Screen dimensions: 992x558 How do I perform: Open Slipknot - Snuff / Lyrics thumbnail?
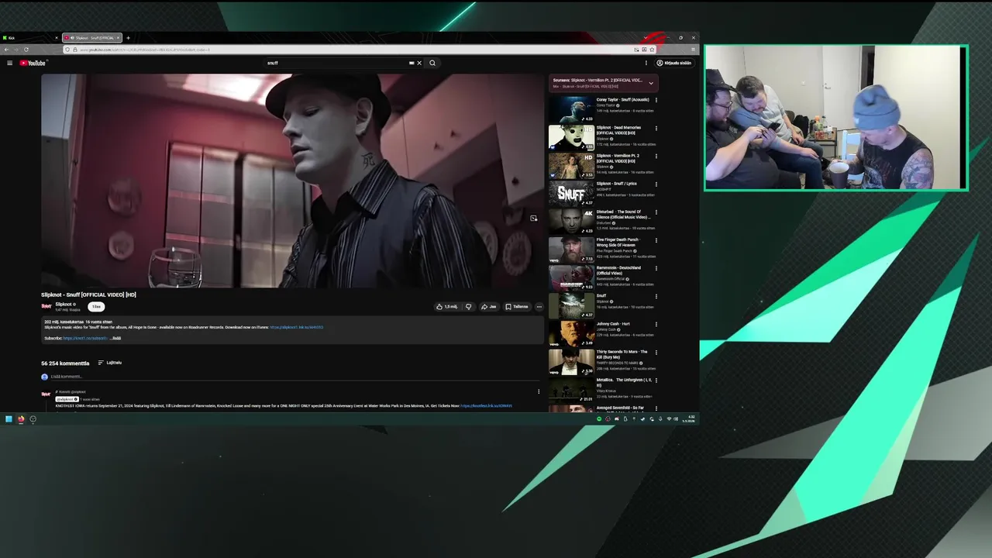pos(571,192)
